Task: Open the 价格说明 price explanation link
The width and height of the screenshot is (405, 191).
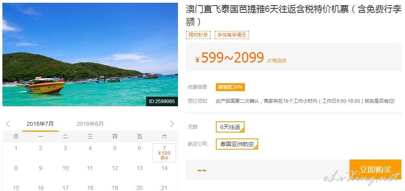Action: click(x=277, y=61)
